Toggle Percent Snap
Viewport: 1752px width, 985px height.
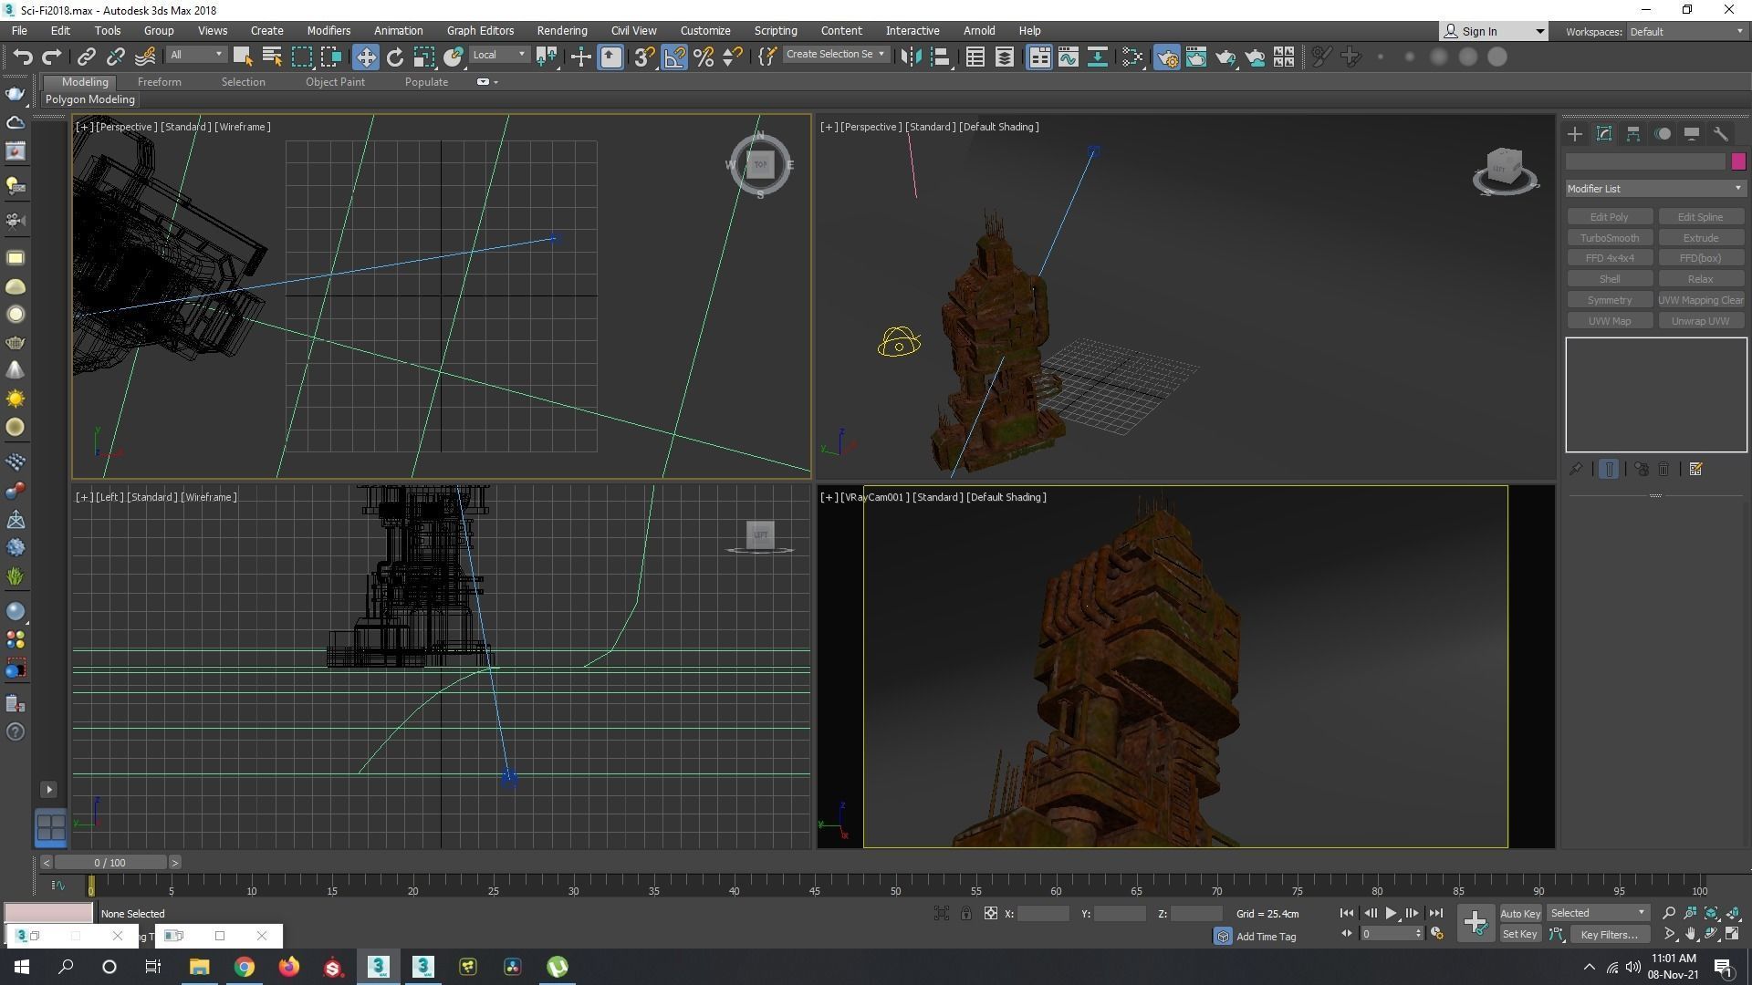[704, 57]
